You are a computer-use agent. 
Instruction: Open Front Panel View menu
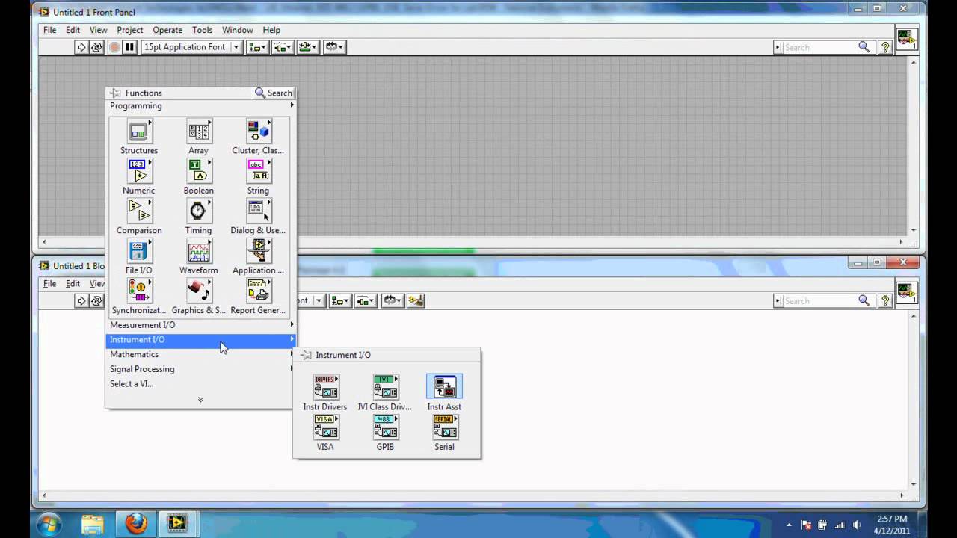(x=99, y=30)
